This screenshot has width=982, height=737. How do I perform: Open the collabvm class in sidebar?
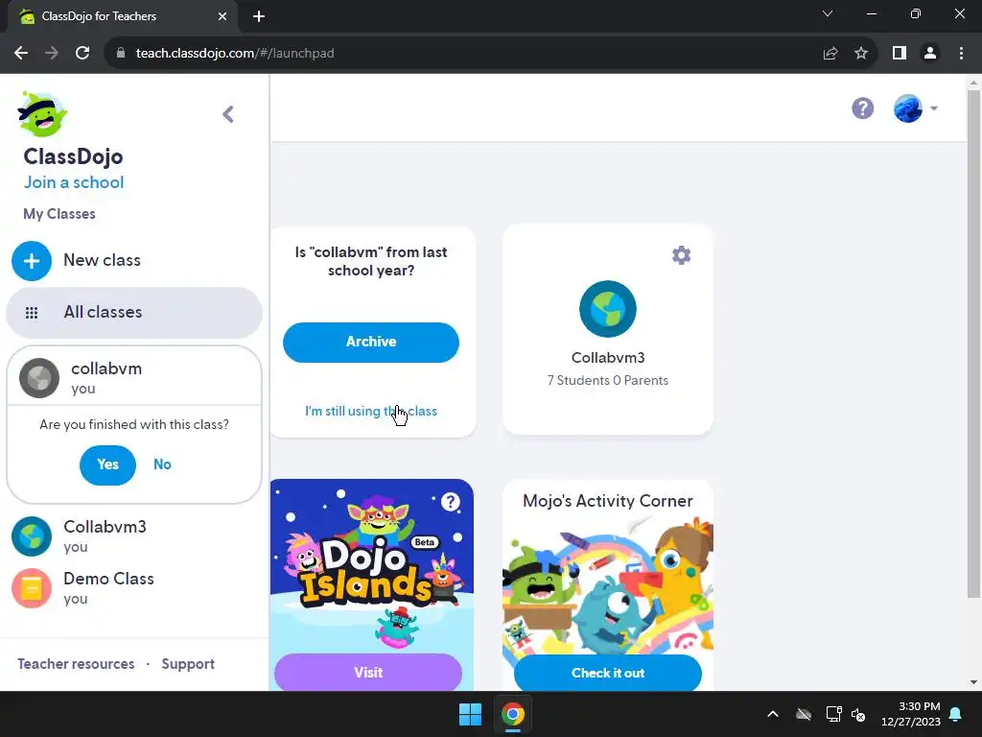click(x=134, y=377)
